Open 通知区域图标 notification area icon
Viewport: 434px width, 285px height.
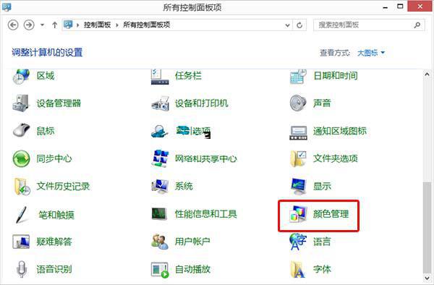coord(298,132)
